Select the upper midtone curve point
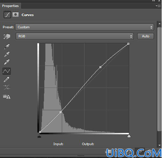Image resolution: width=162 pixels, height=158 pixels. 100,67
